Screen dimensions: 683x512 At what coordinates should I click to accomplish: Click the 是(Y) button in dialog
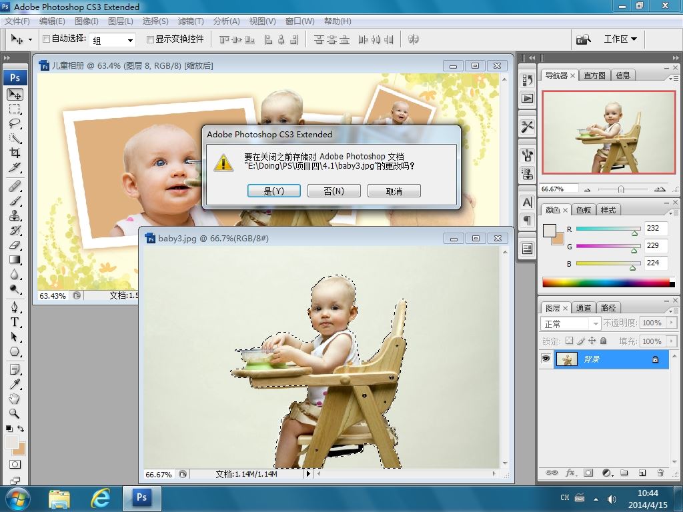tap(274, 191)
